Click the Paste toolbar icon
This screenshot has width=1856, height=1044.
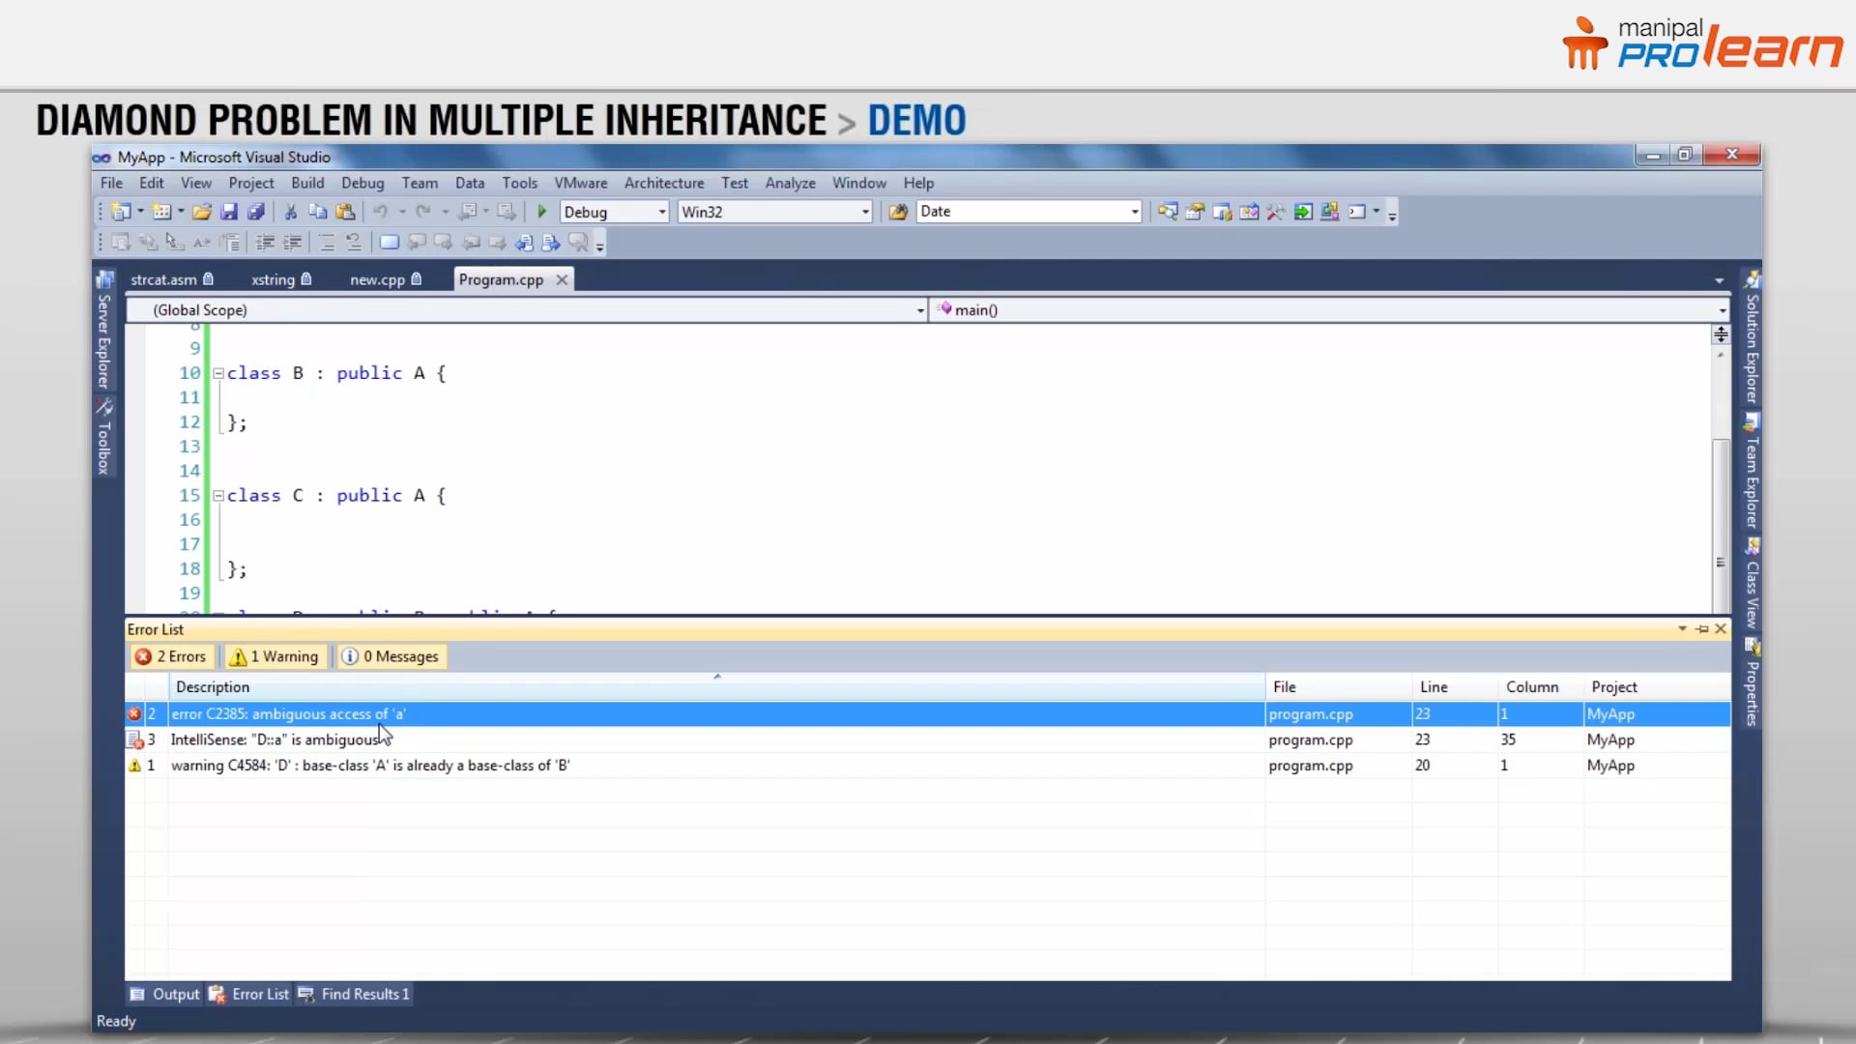pyautogui.click(x=345, y=211)
